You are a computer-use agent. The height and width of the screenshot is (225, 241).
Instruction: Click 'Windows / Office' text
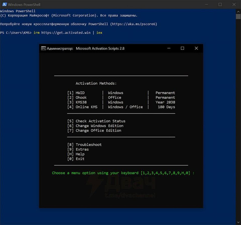coord(125,107)
